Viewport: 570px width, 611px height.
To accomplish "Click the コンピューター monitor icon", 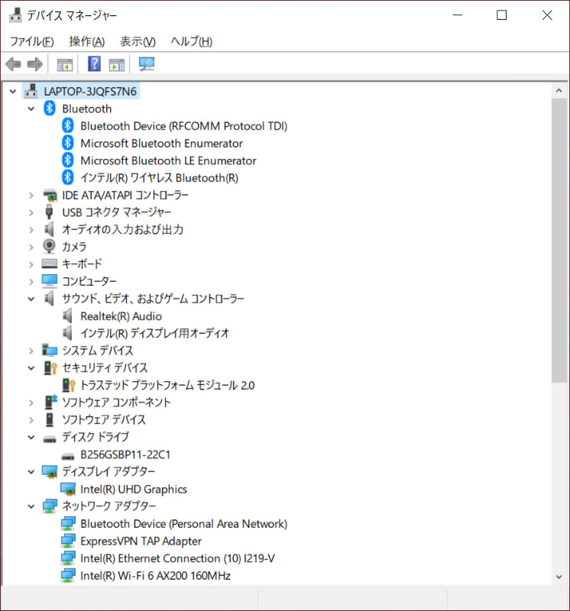I will 50,281.
